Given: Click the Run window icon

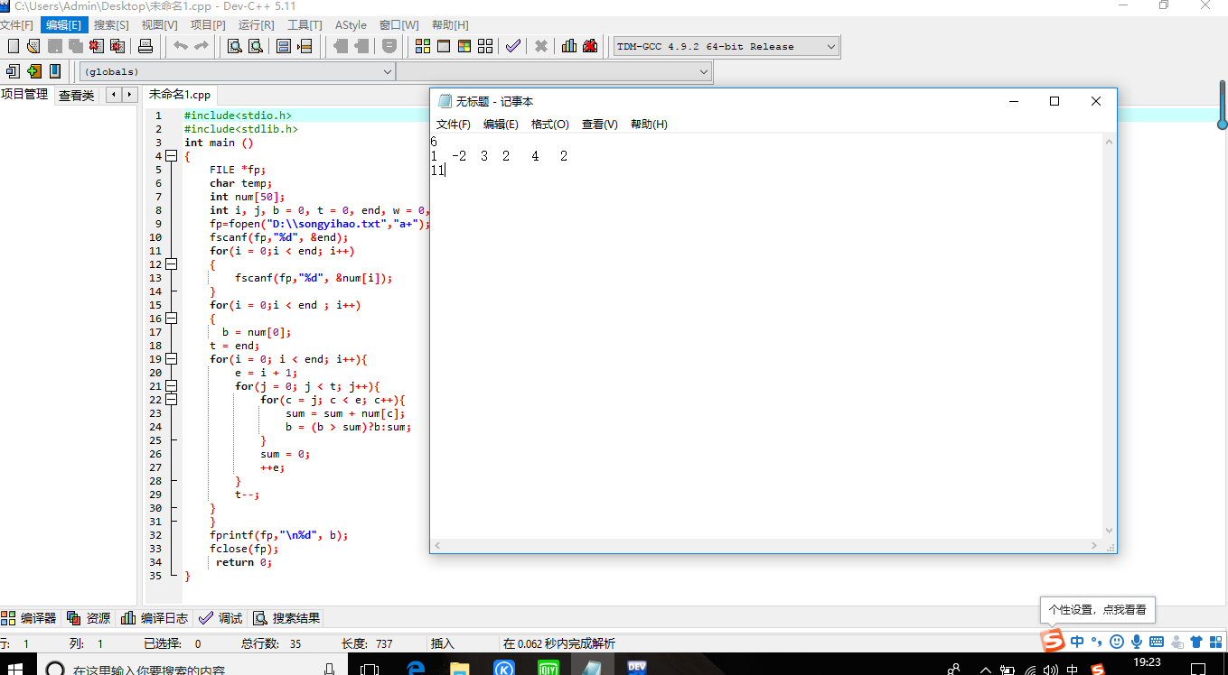Looking at the screenshot, I should pos(444,46).
